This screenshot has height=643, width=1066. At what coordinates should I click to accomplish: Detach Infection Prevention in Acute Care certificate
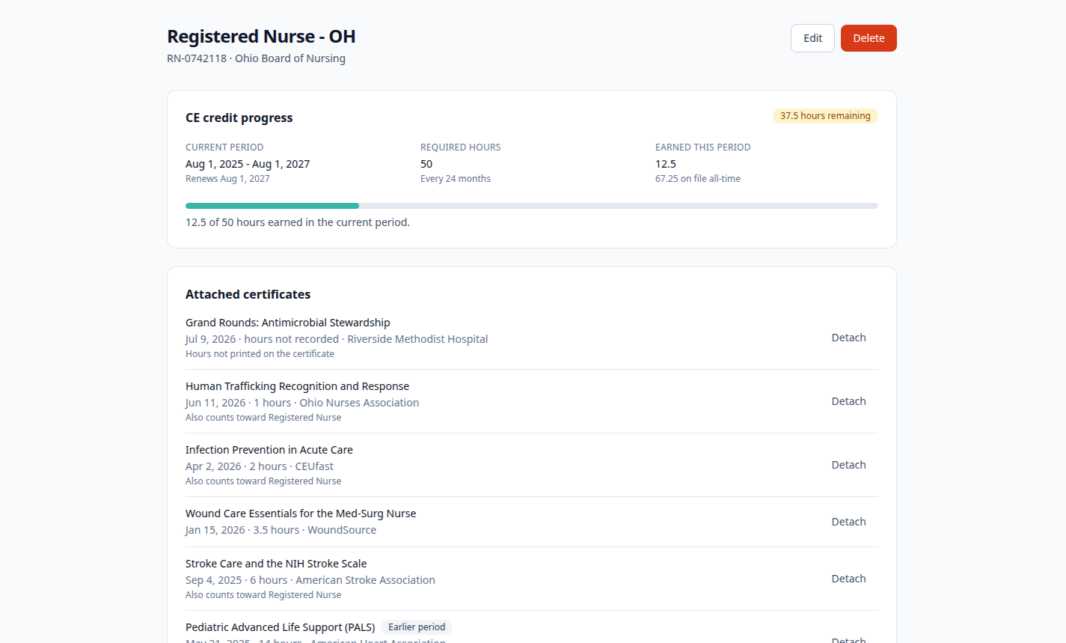(848, 465)
